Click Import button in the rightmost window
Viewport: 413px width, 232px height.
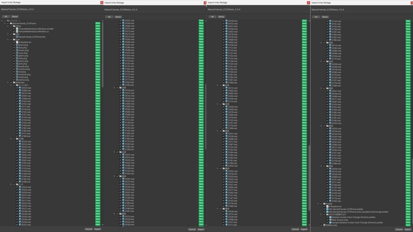408,229
